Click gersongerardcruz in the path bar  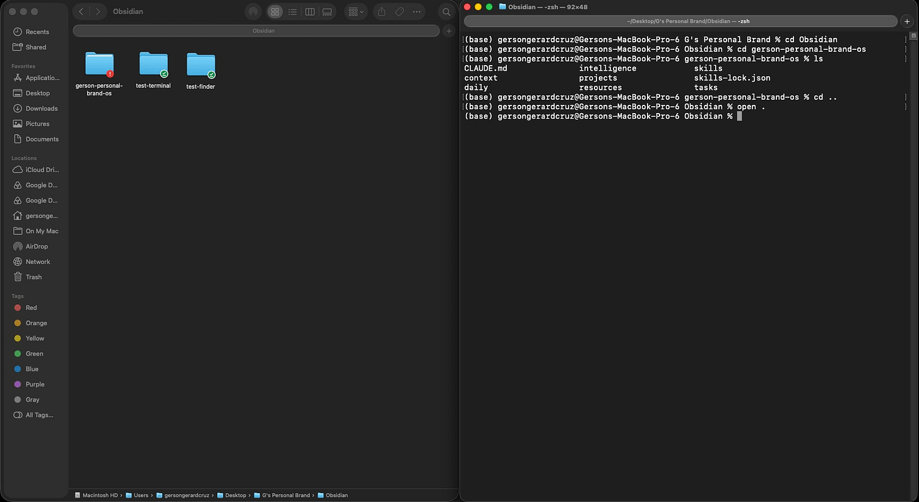184,495
